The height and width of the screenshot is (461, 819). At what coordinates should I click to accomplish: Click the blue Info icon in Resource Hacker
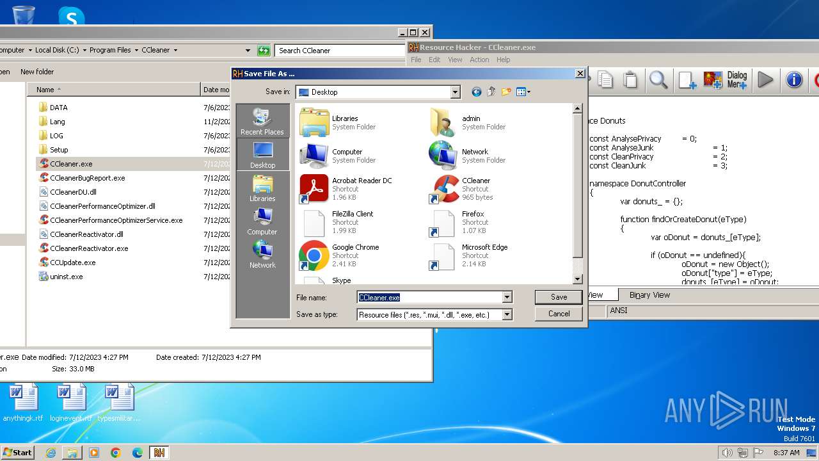(794, 79)
